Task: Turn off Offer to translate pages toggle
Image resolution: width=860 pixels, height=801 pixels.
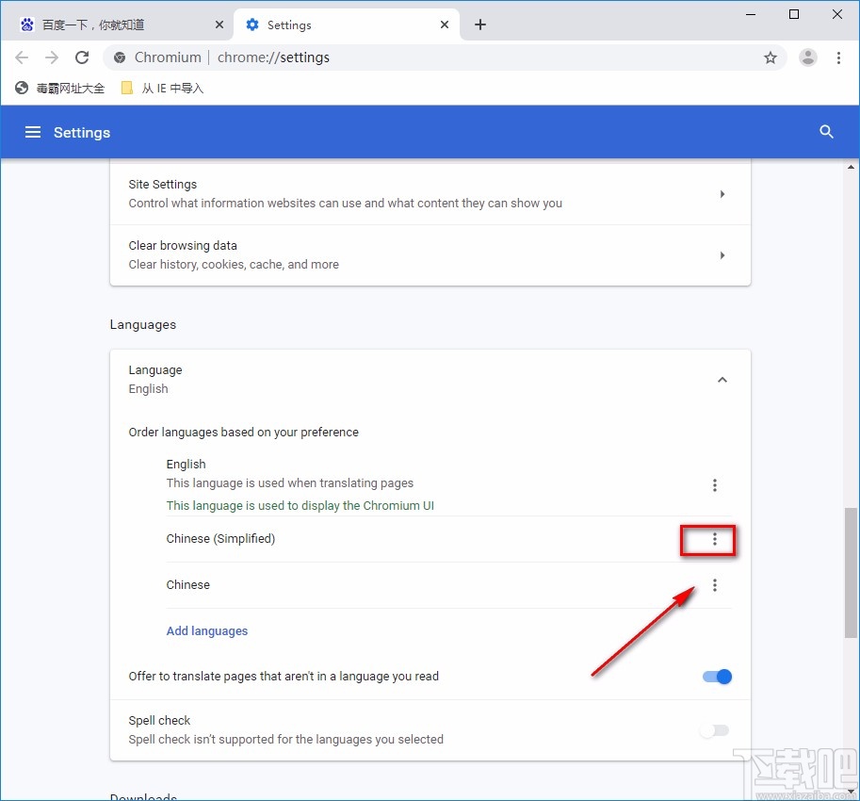Action: [717, 677]
